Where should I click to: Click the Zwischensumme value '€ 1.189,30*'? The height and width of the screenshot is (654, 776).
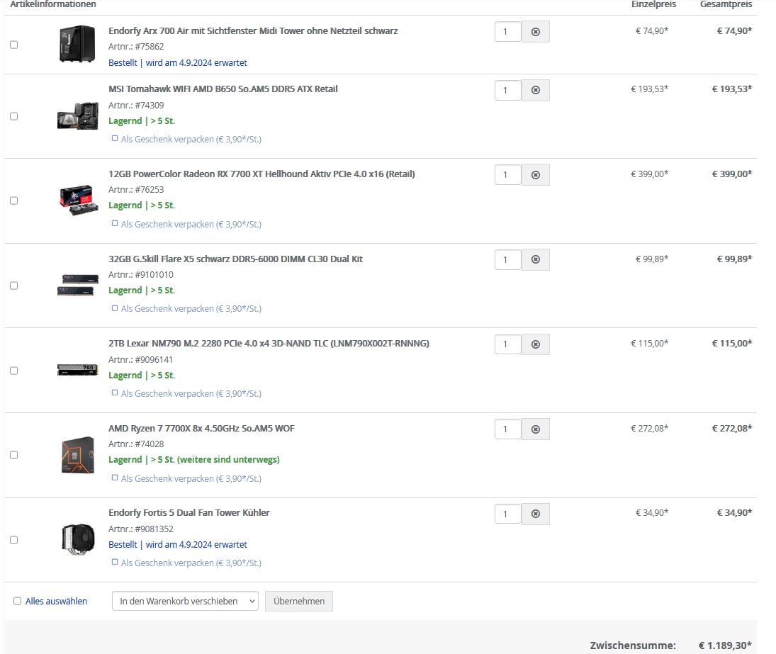coord(725,645)
